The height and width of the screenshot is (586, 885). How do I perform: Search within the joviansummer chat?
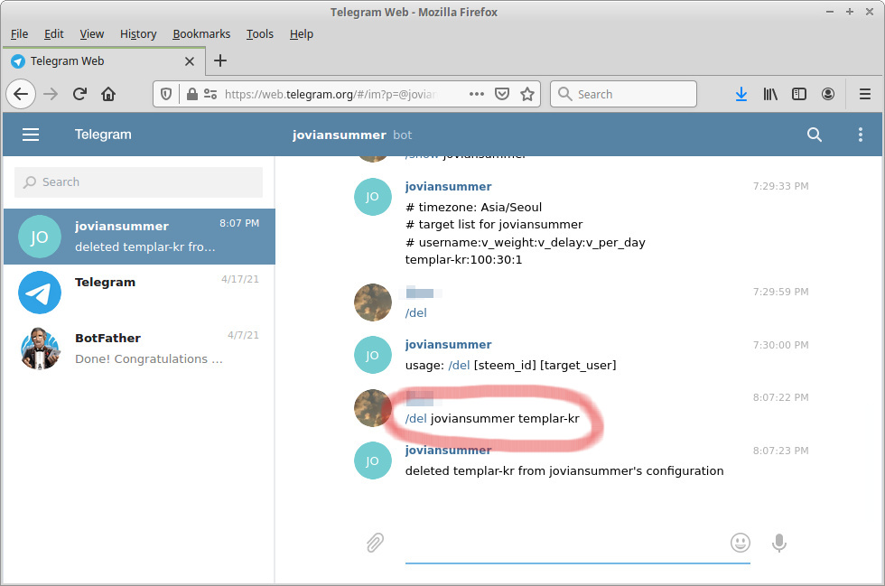814,135
